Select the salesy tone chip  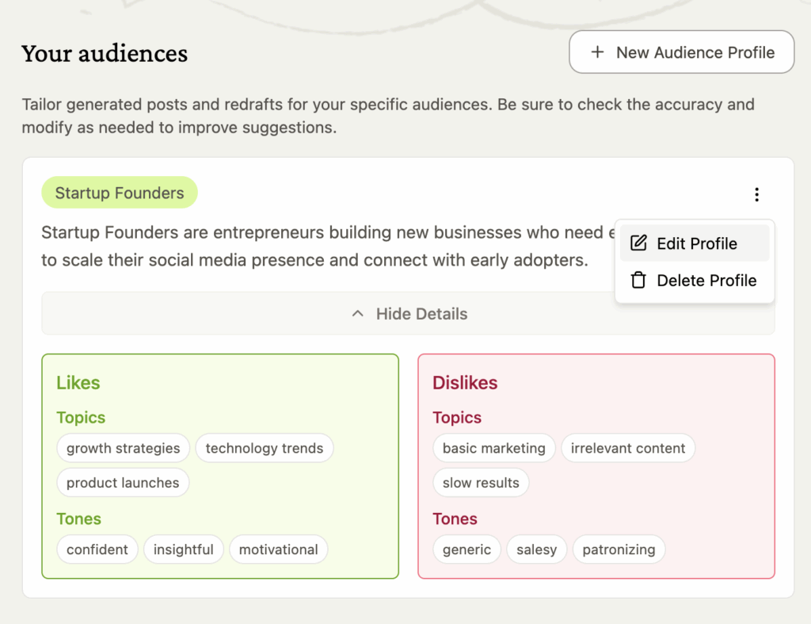point(536,549)
